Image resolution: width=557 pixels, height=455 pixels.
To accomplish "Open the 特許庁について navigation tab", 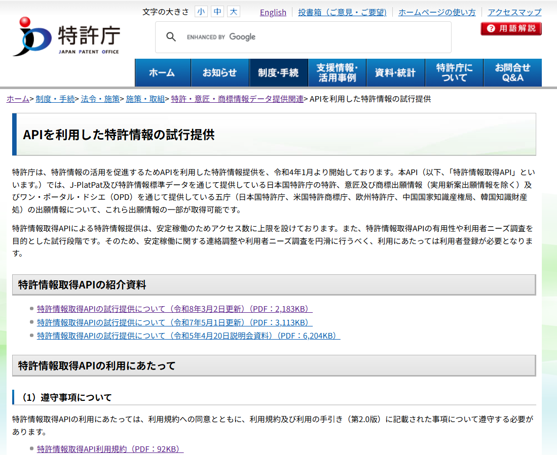I will [454, 73].
